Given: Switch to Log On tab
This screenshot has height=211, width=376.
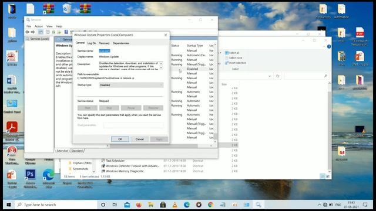Looking at the screenshot, I should pyautogui.click(x=92, y=43).
